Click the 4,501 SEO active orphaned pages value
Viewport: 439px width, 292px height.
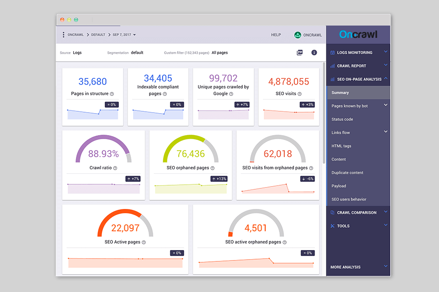(256, 228)
